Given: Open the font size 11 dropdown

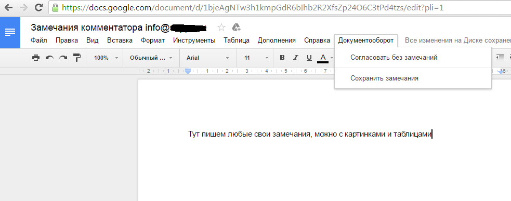Looking at the screenshot, I should click(256, 58).
